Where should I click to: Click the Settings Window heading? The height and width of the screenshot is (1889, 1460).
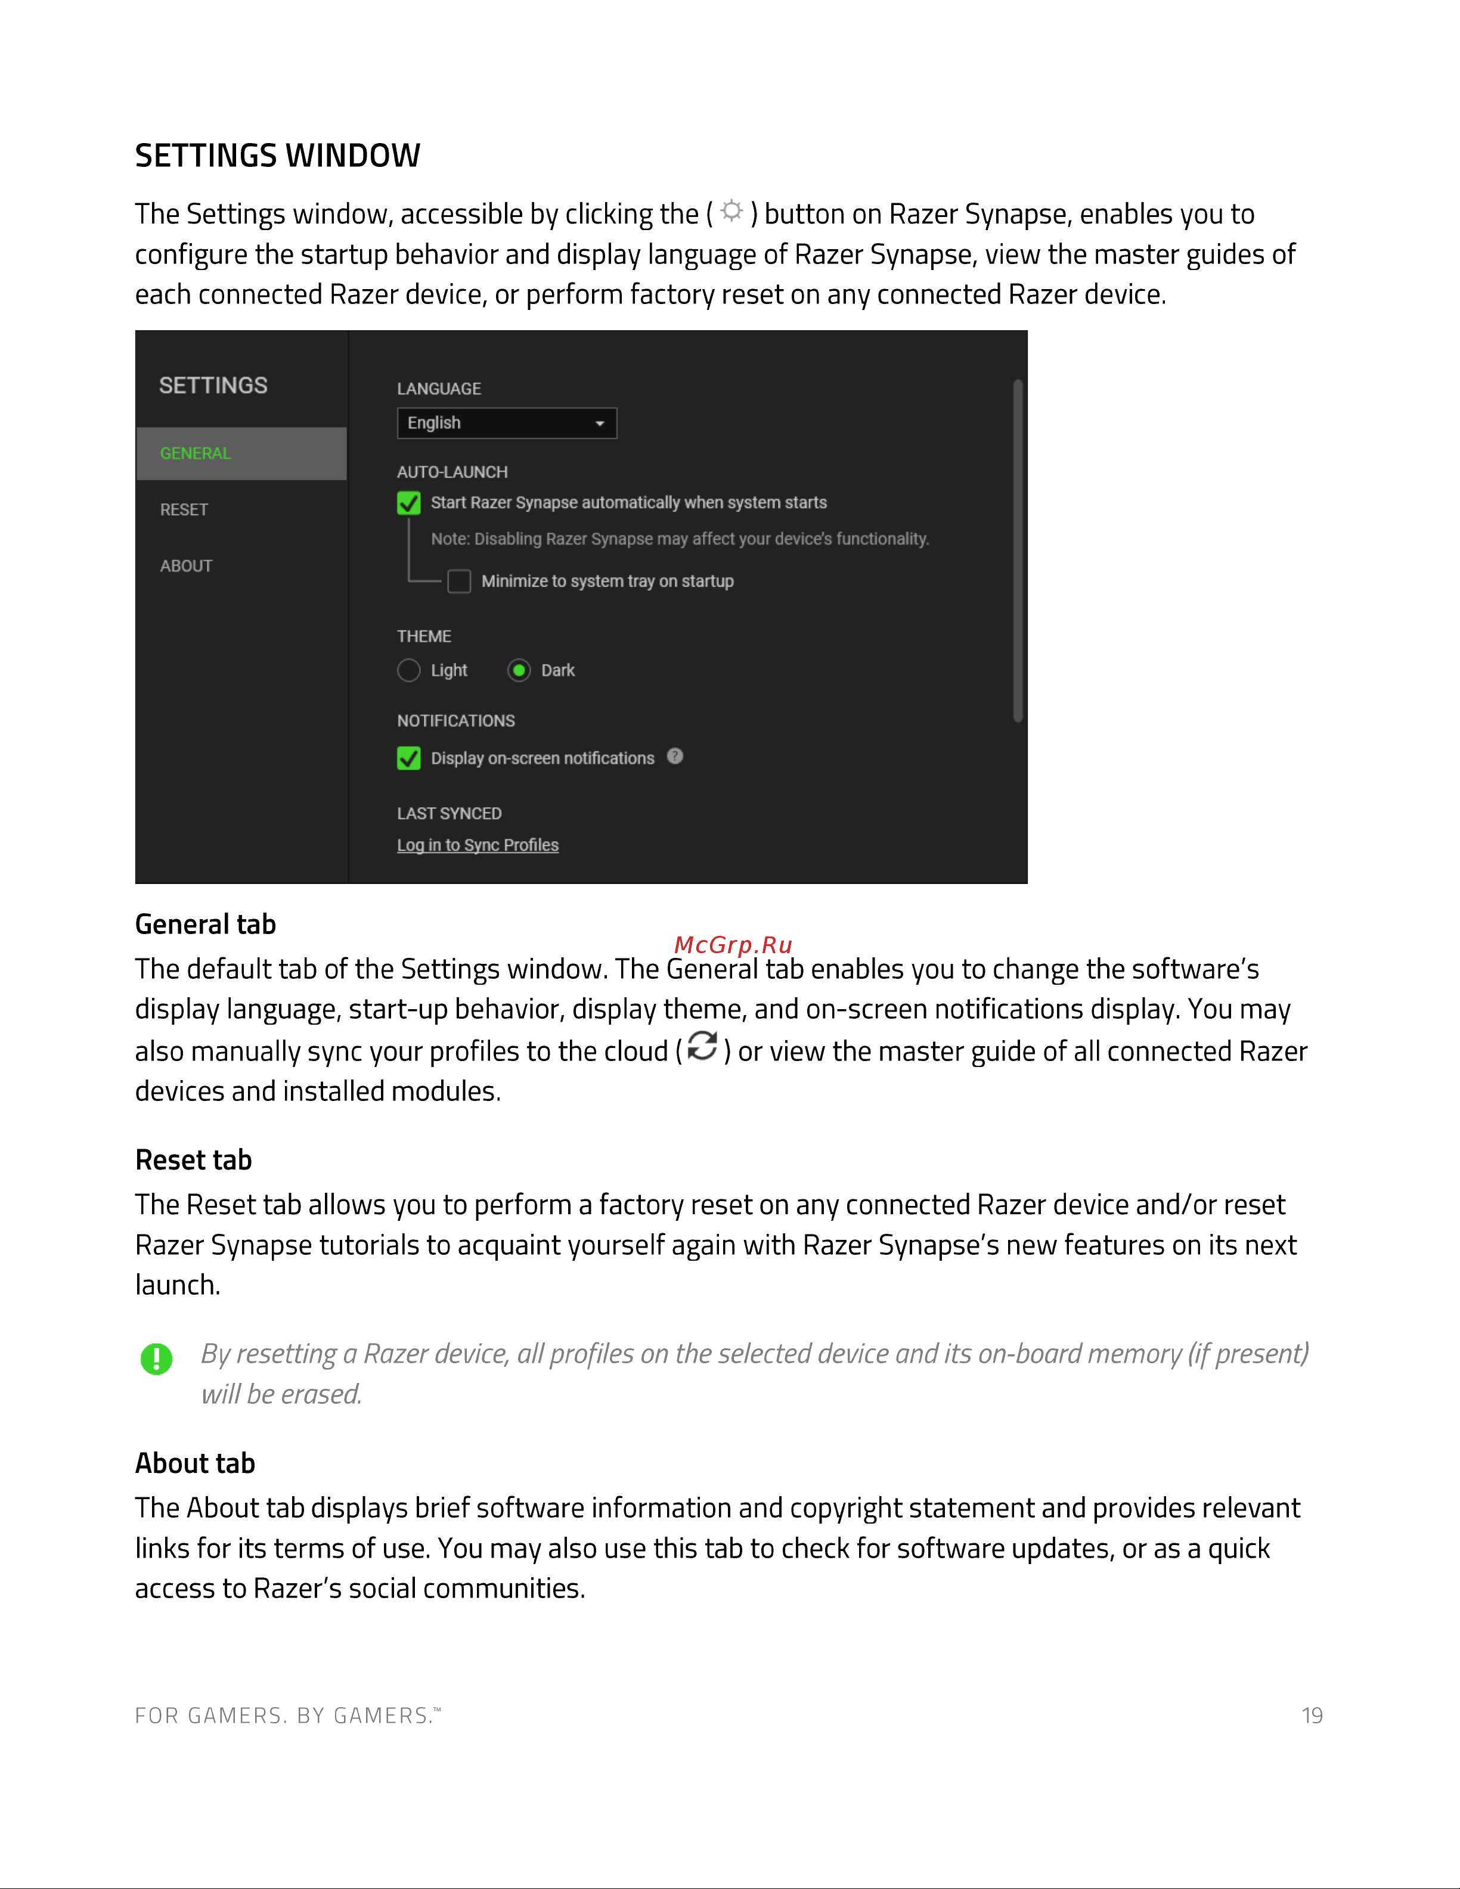(278, 156)
